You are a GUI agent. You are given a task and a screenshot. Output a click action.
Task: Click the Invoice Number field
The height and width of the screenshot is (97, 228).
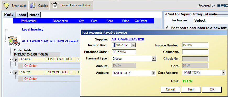pyautogui.click(x=195, y=45)
